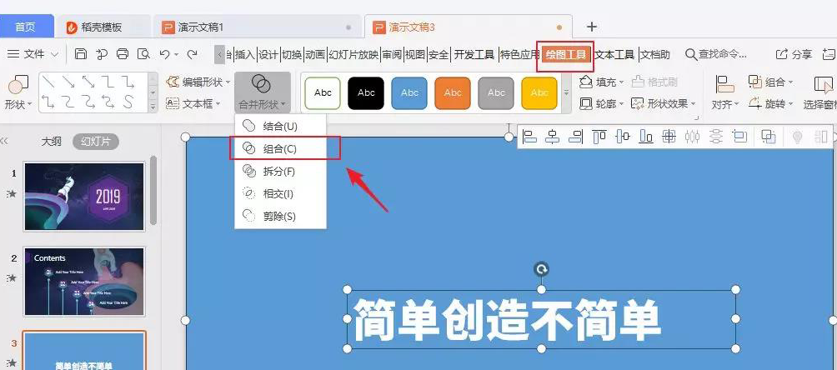Click Align Left in floating toolbar
Screen dimensions: 837x370
(x=529, y=137)
